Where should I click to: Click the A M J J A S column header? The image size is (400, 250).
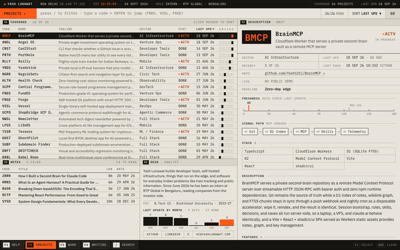click(226, 29)
